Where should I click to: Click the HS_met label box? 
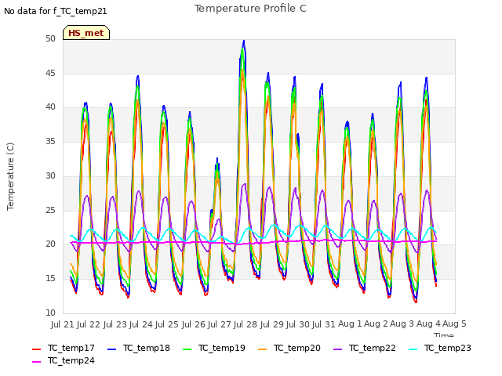(86, 33)
